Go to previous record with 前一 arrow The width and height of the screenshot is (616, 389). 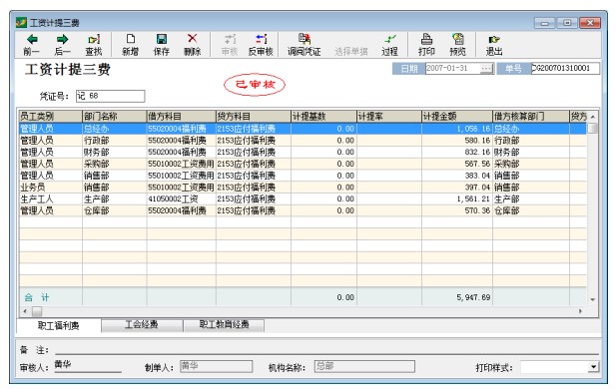[31, 45]
